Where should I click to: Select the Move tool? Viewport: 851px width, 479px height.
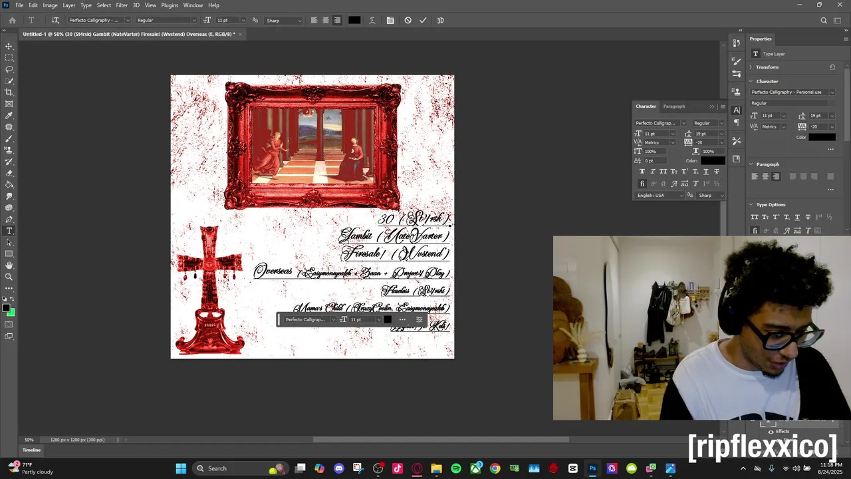[9, 47]
